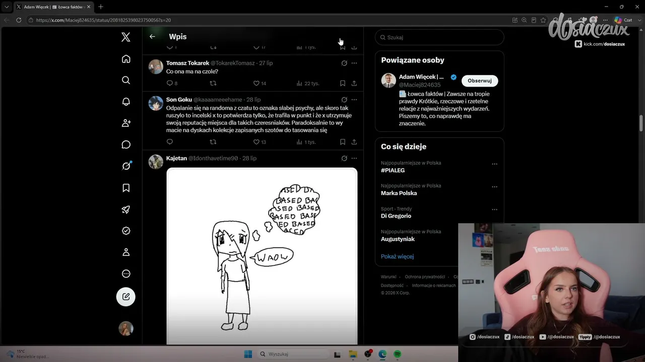Open Bookmarks in the left sidebar

click(x=126, y=188)
